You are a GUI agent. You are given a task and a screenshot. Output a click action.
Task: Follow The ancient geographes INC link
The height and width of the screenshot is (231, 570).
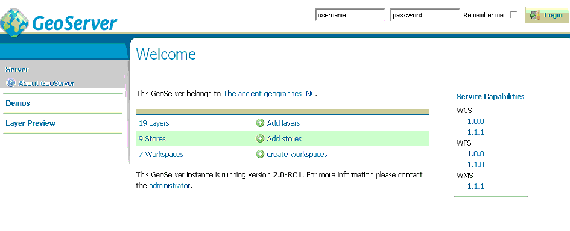[x=270, y=94]
